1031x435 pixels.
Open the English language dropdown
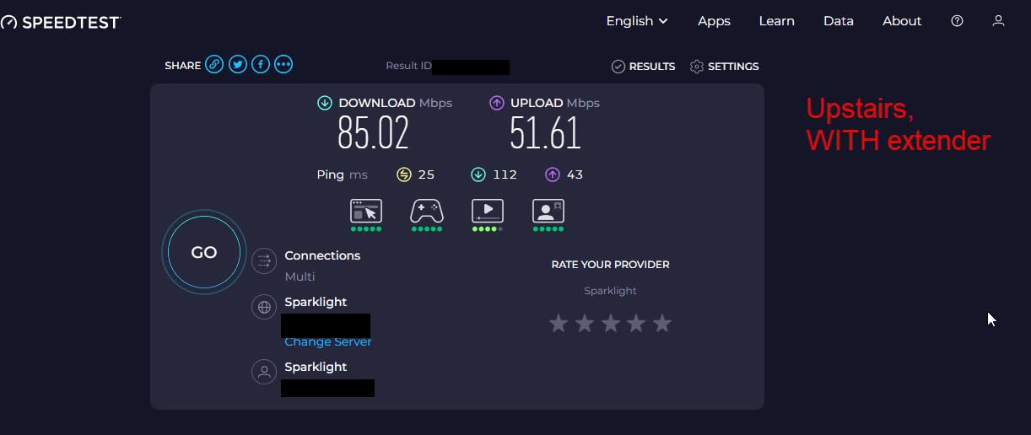tap(637, 21)
